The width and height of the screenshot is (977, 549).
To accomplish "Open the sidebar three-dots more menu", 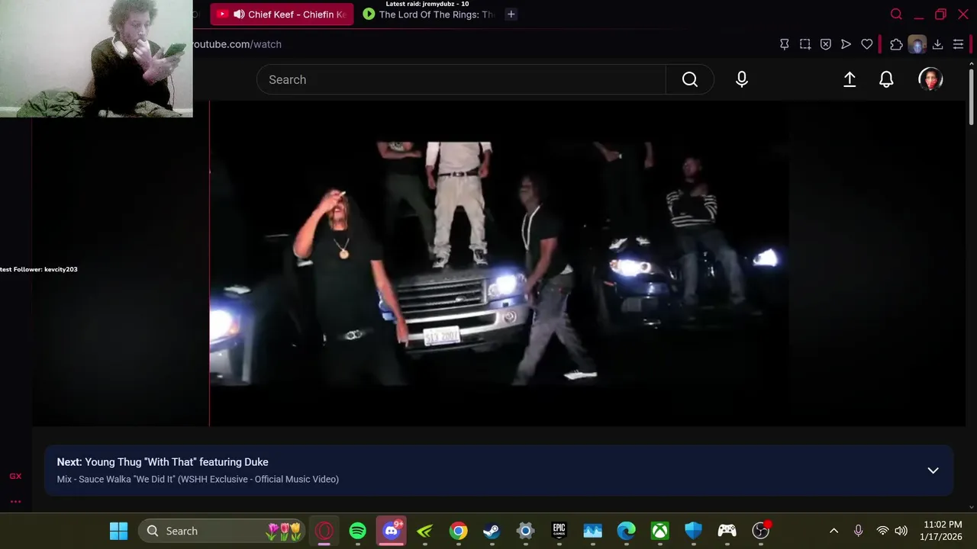I will pos(15,502).
